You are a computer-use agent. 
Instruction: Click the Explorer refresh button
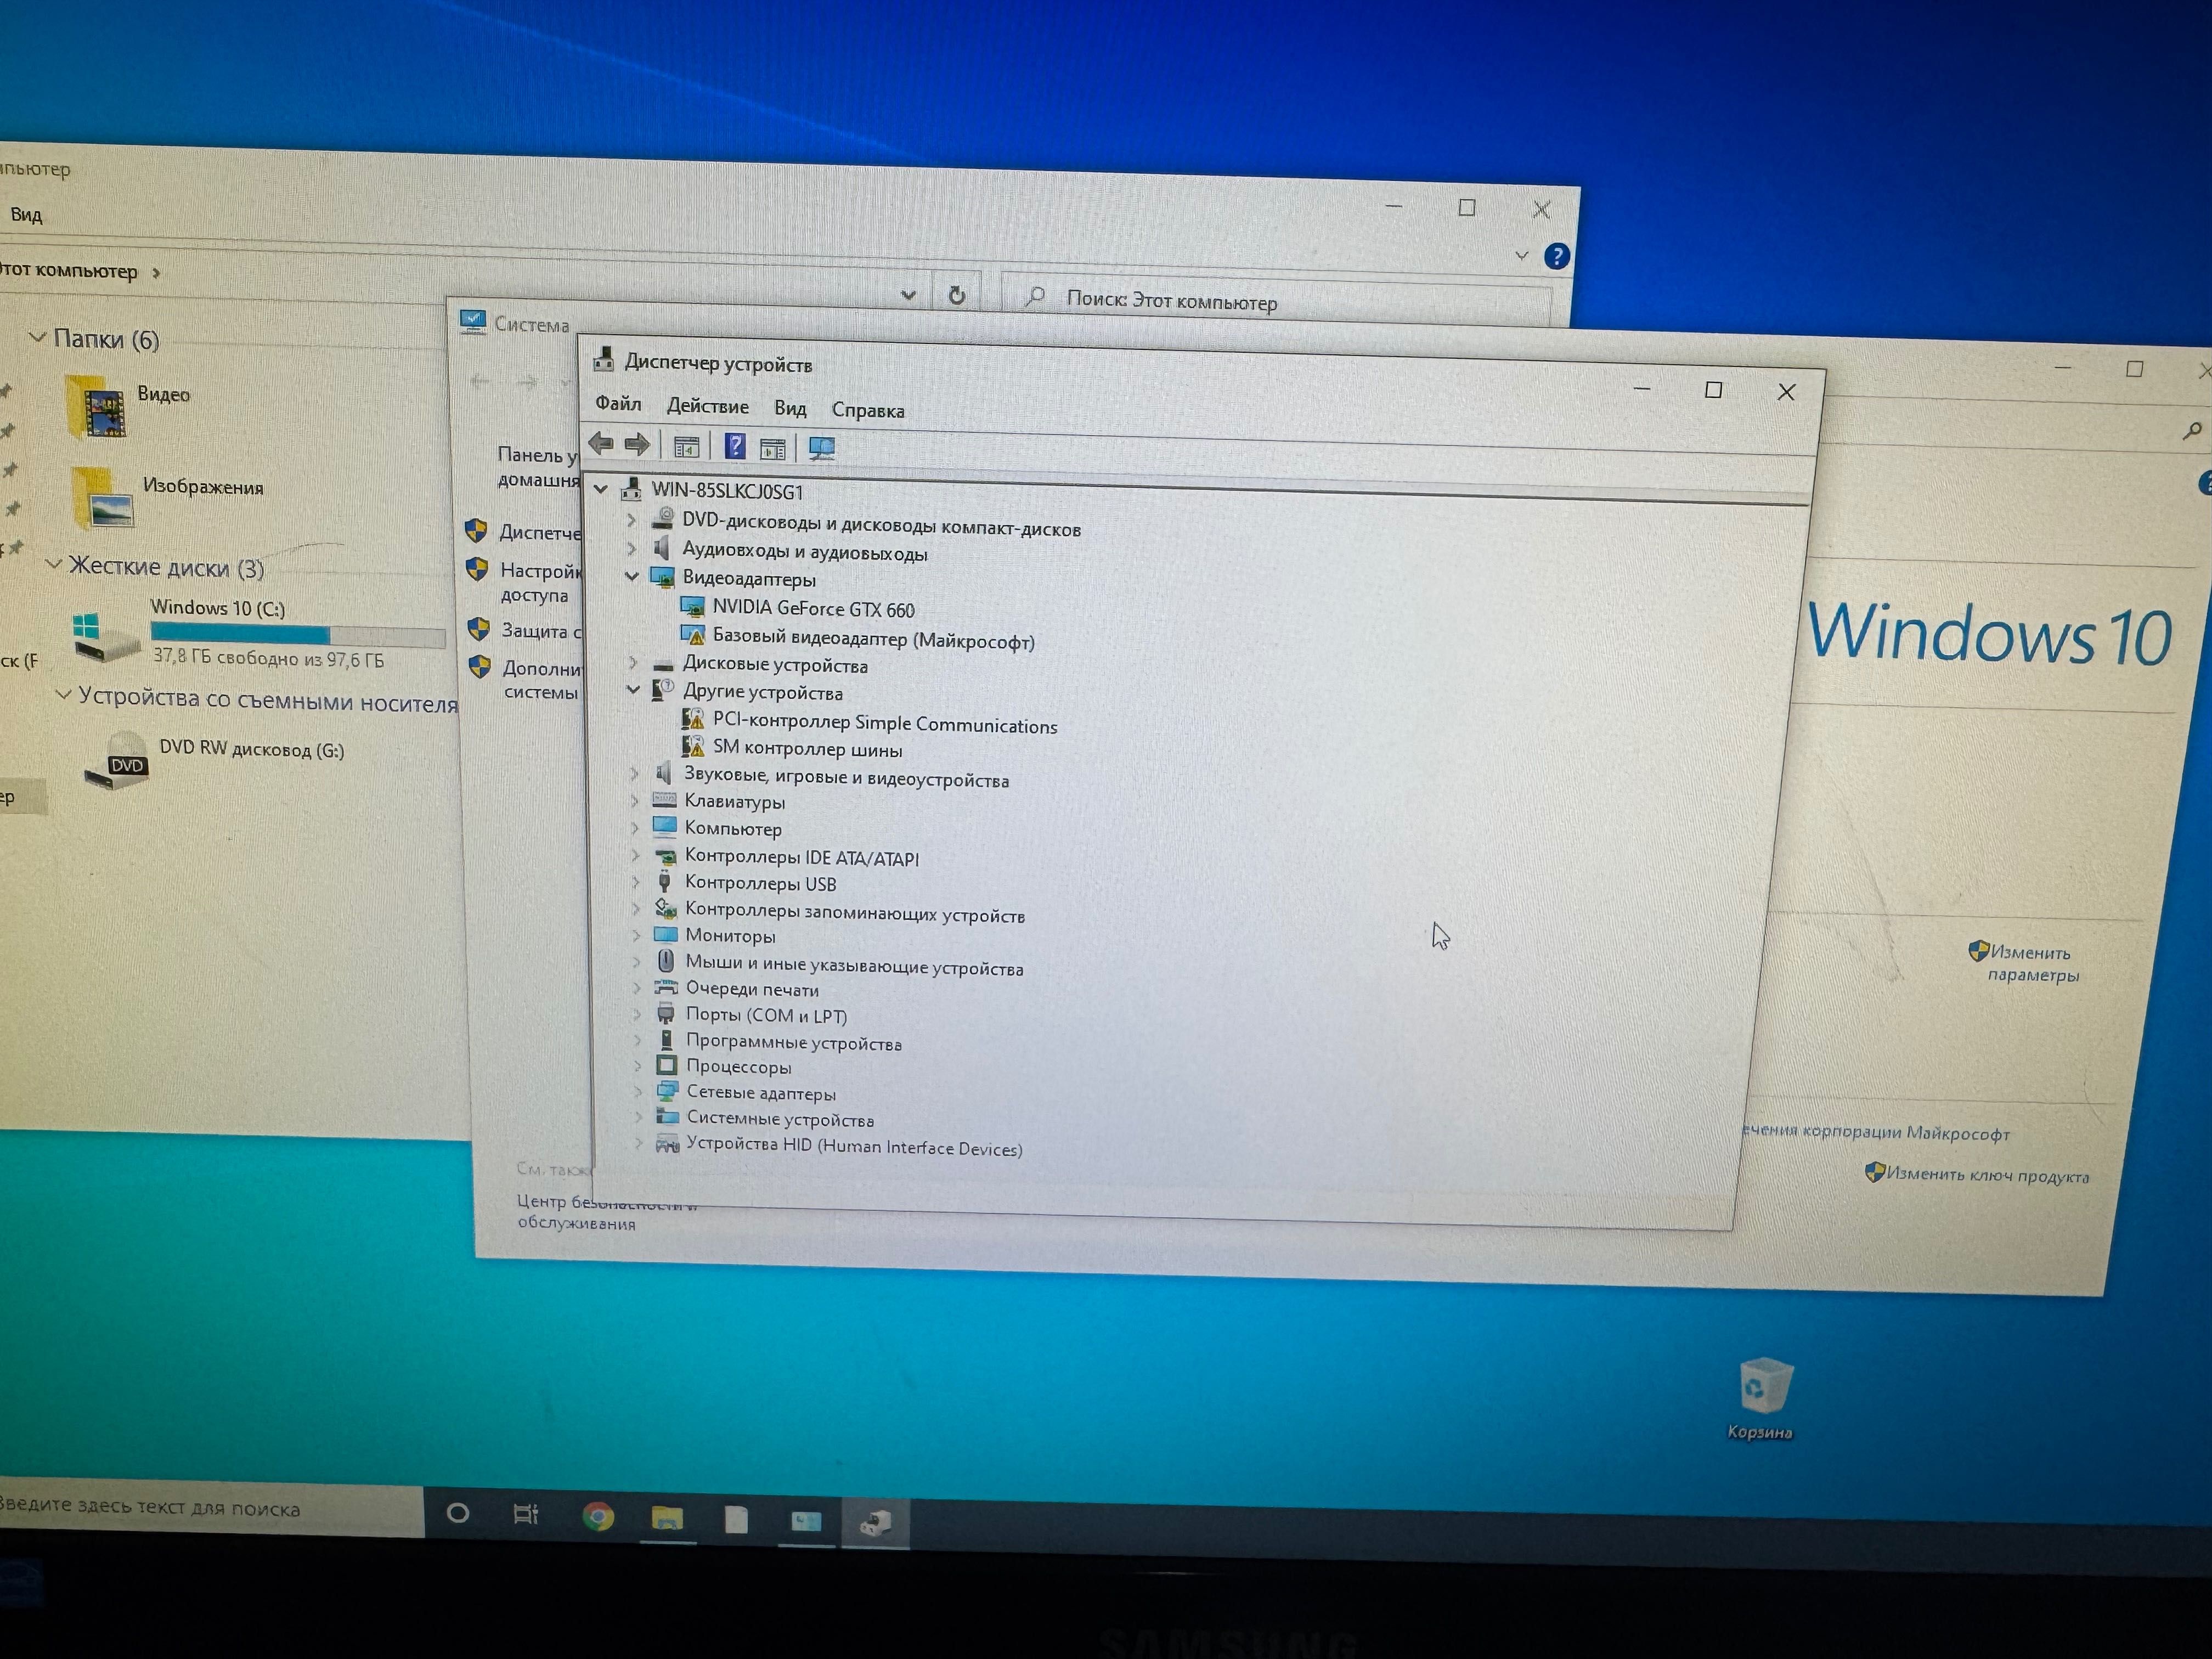[x=957, y=296]
